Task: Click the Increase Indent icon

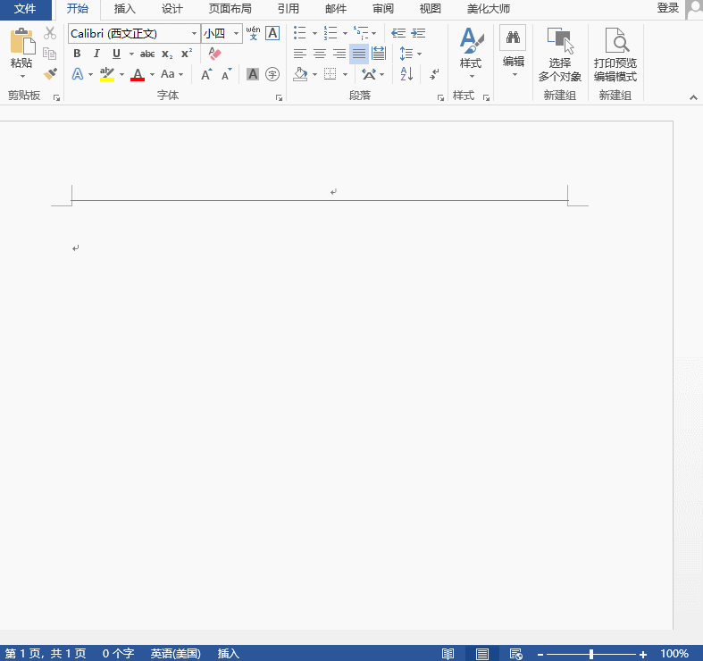Action: point(418,33)
